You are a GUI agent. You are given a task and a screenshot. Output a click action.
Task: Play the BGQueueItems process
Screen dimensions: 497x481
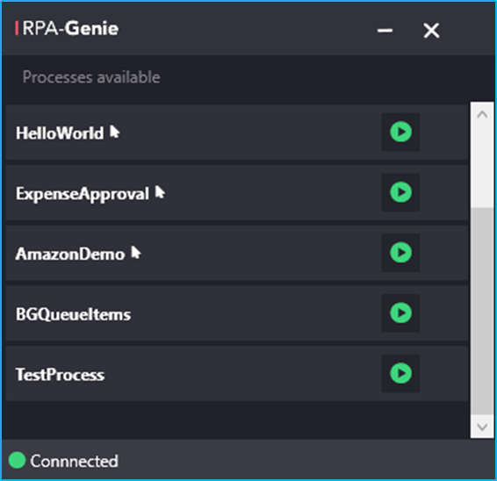400,313
